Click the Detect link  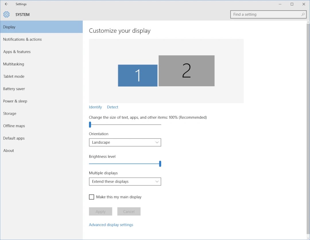pyautogui.click(x=113, y=107)
